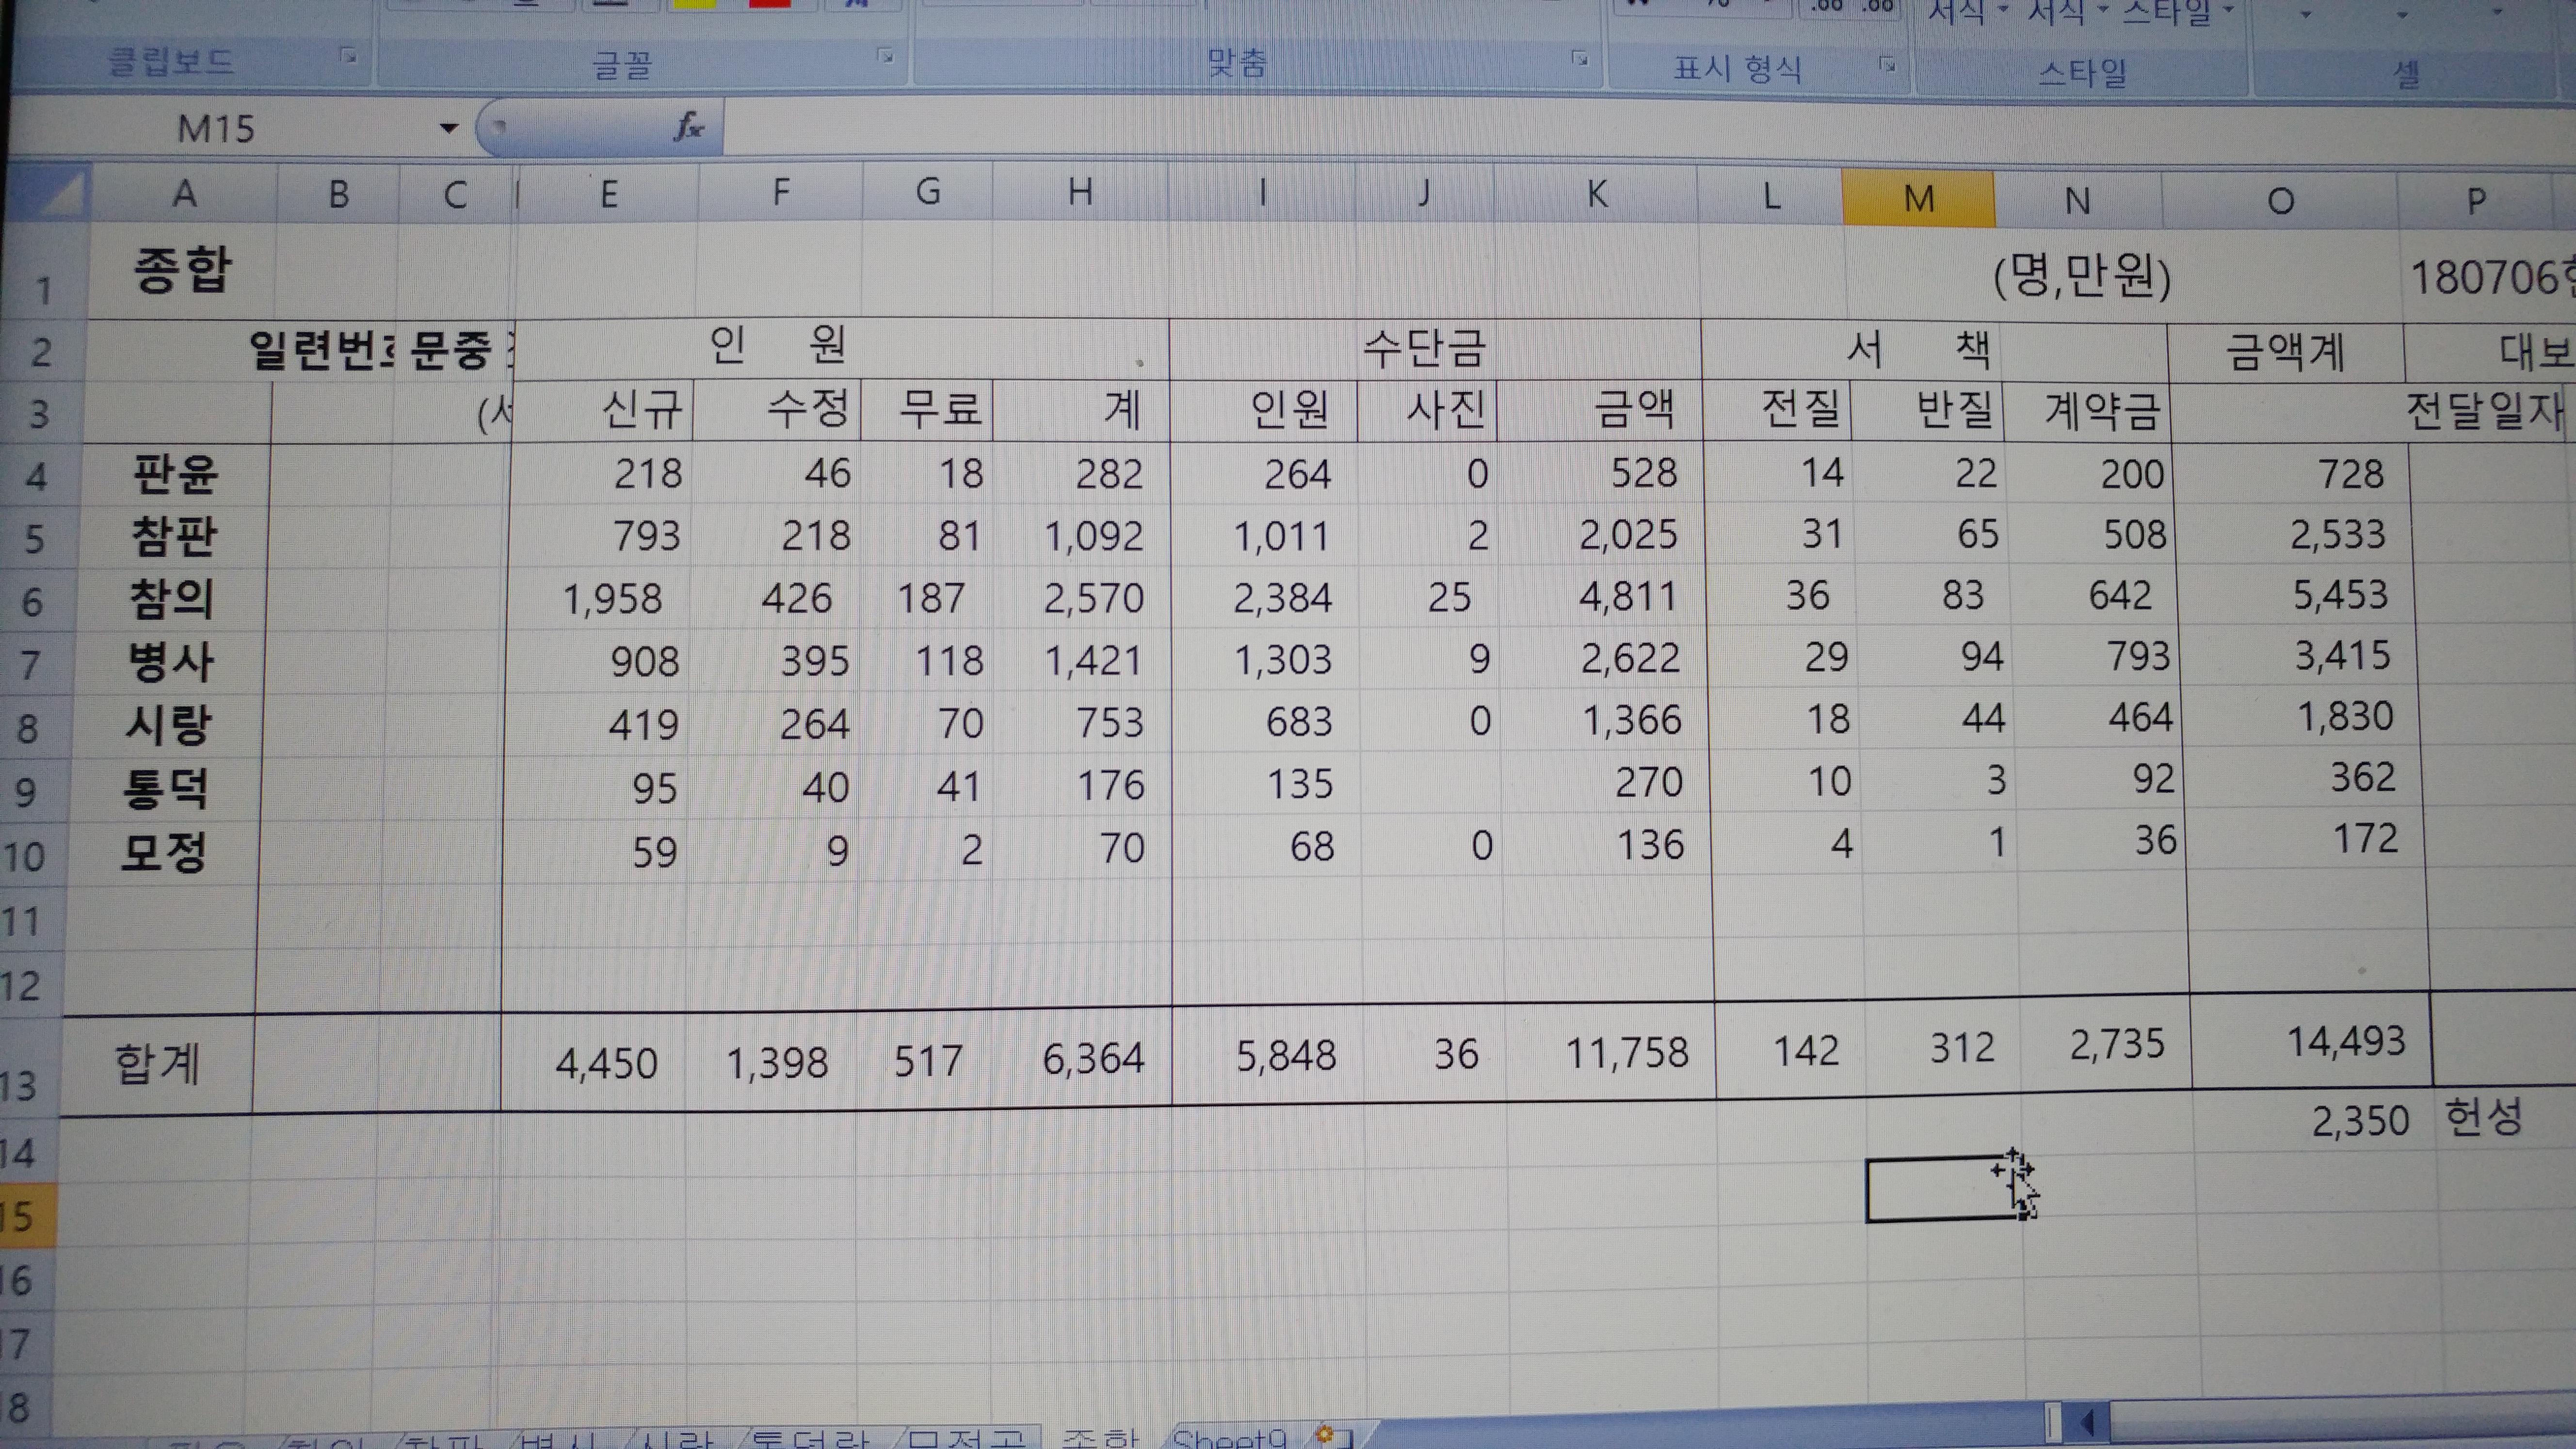The image size is (2576, 1449).
Task: Open the 클립보드 group dialog launcher
Action: 348,55
